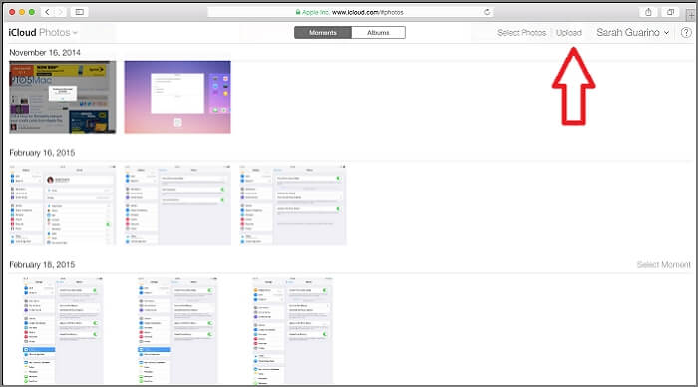Go back with Safari's back arrow
This screenshot has height=387, width=698.
pyautogui.click(x=47, y=12)
